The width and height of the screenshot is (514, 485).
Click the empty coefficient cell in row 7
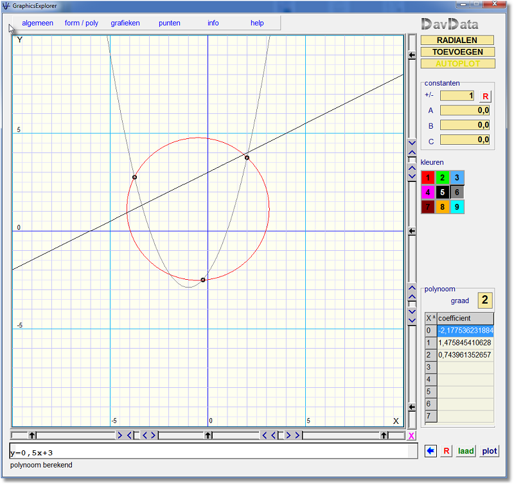pyautogui.click(x=465, y=416)
